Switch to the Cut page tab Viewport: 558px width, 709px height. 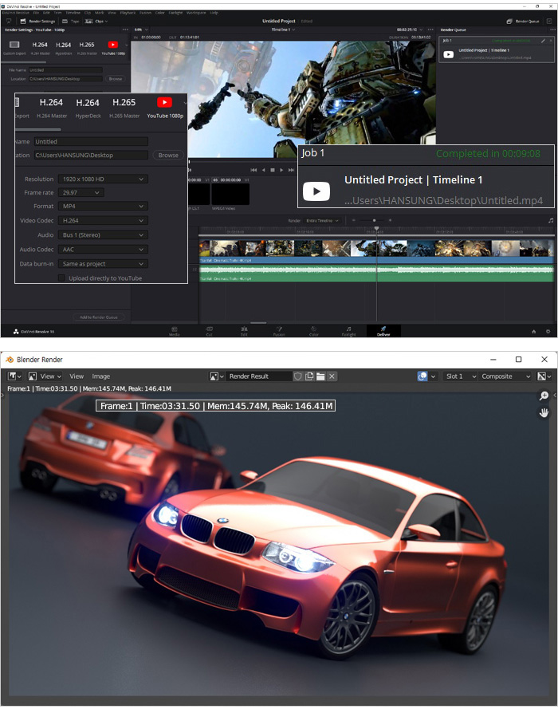[209, 331]
